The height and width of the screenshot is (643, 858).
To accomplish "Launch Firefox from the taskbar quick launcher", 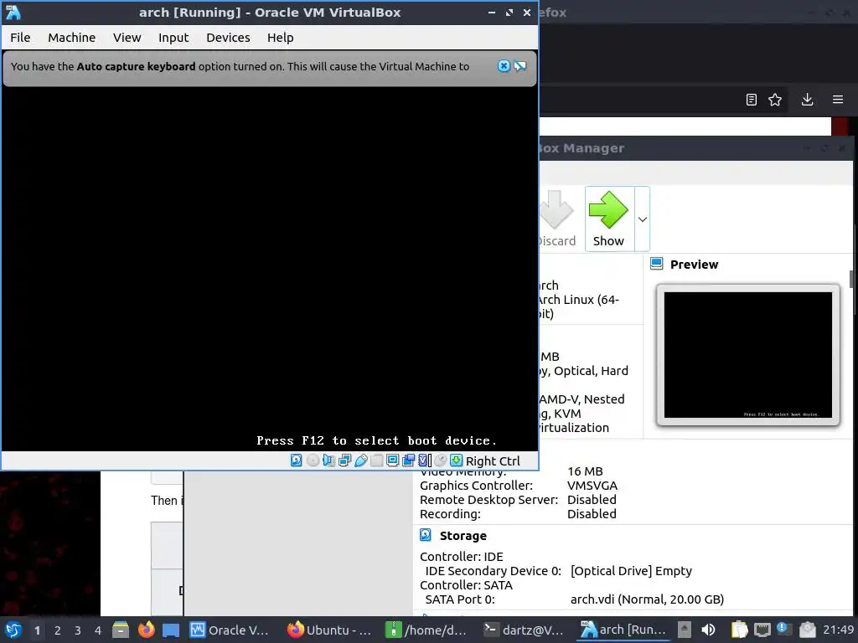I will (x=146, y=630).
